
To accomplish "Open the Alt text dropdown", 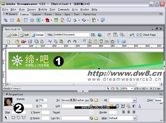I will tap(134, 100).
